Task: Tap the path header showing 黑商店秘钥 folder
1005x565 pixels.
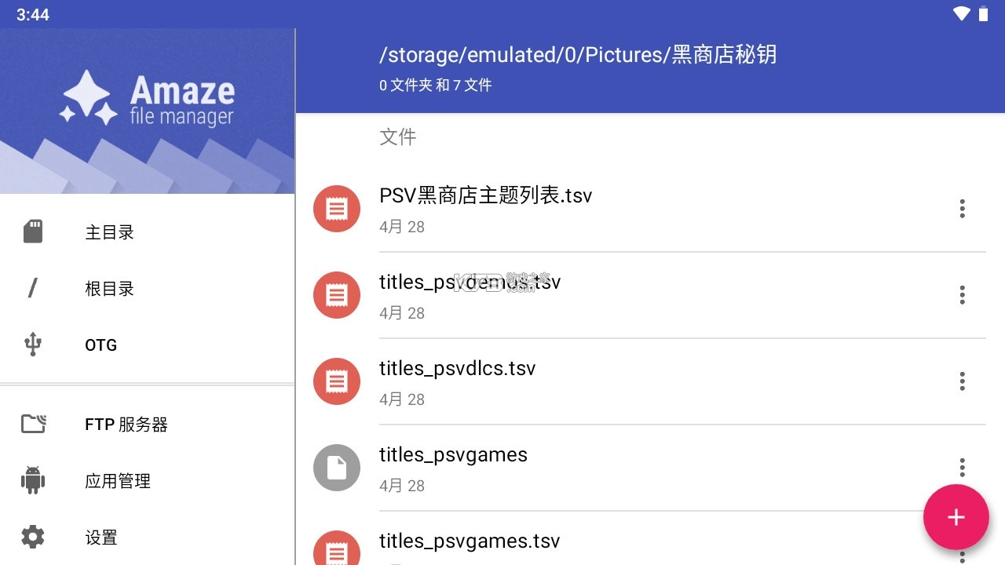Action: click(x=578, y=55)
